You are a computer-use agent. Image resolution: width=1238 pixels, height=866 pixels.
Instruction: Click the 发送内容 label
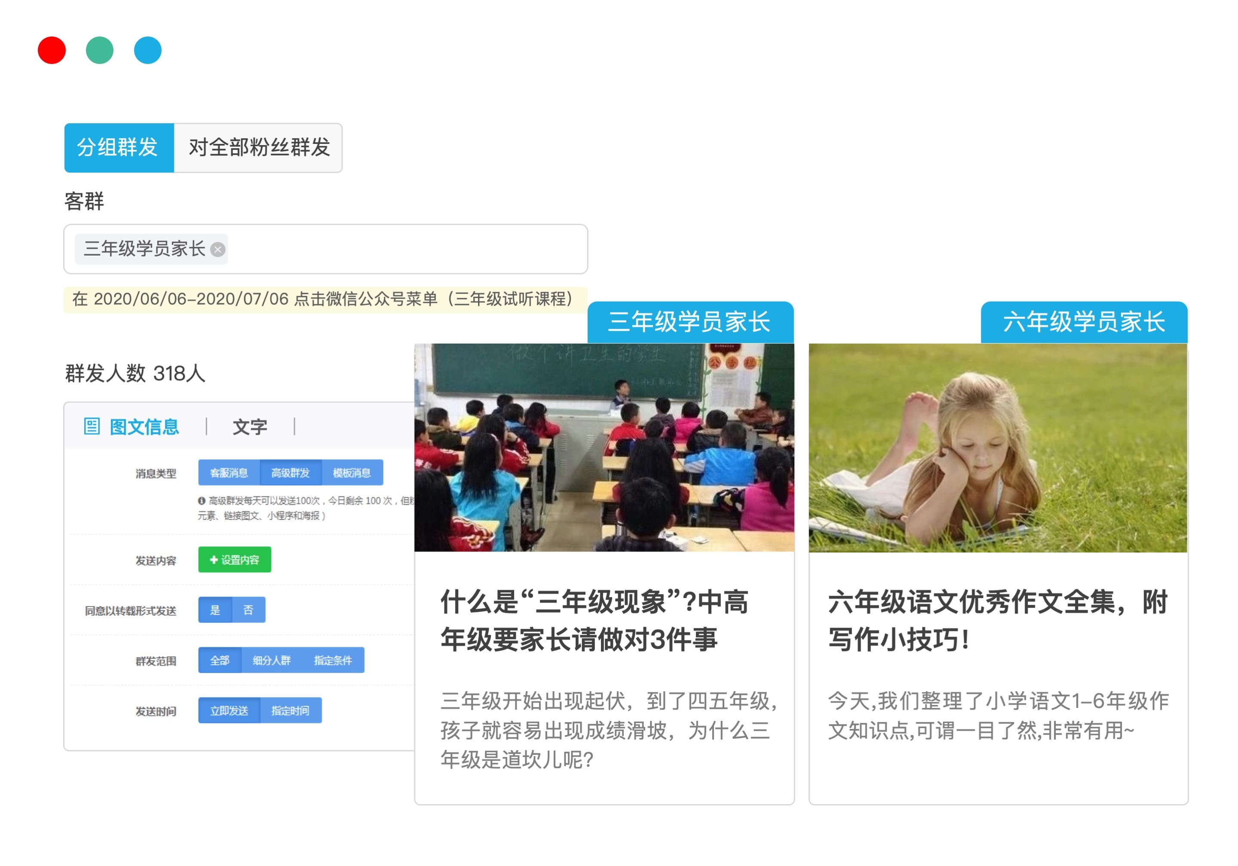pyautogui.click(x=156, y=561)
